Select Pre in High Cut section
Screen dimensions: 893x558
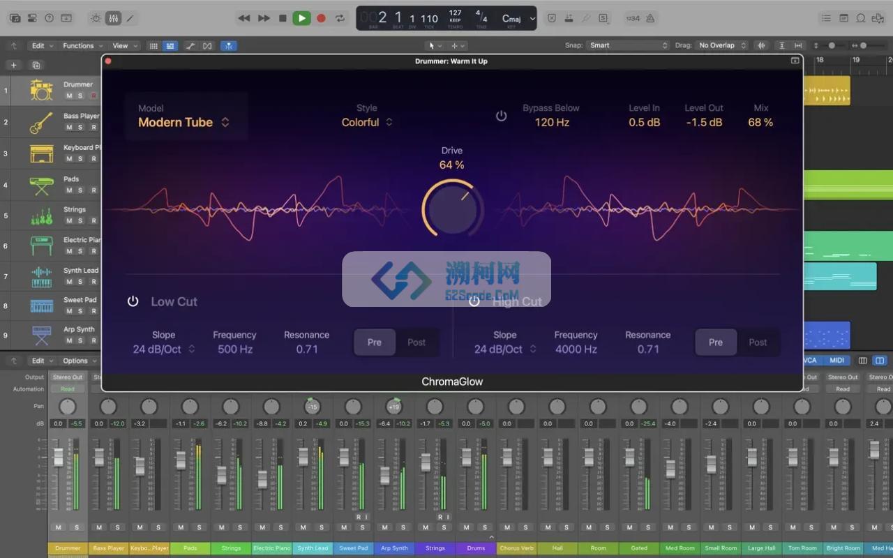point(716,342)
